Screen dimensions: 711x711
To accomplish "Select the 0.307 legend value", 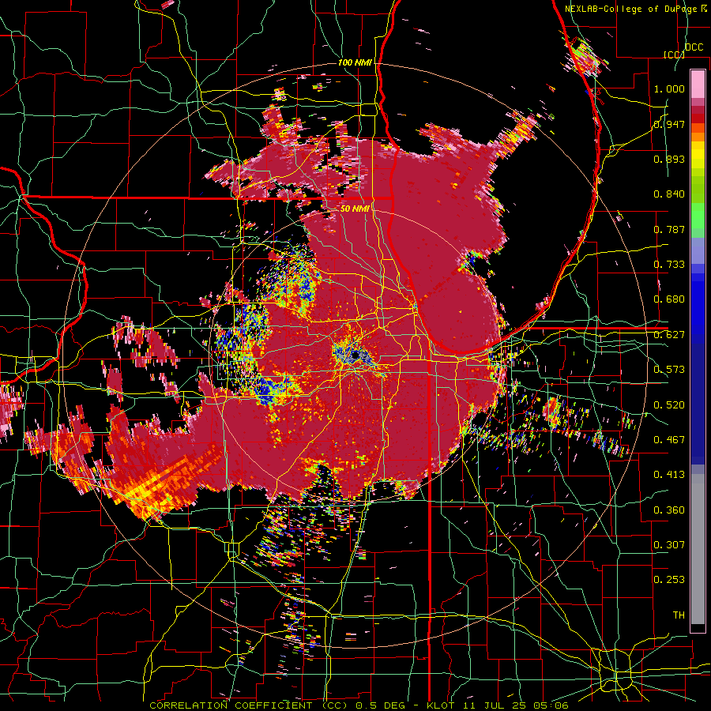I will (669, 545).
